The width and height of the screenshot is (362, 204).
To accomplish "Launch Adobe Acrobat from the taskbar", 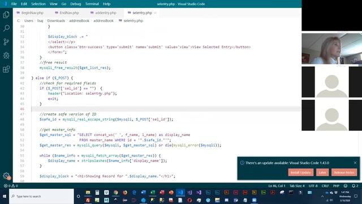I will pos(273,193).
